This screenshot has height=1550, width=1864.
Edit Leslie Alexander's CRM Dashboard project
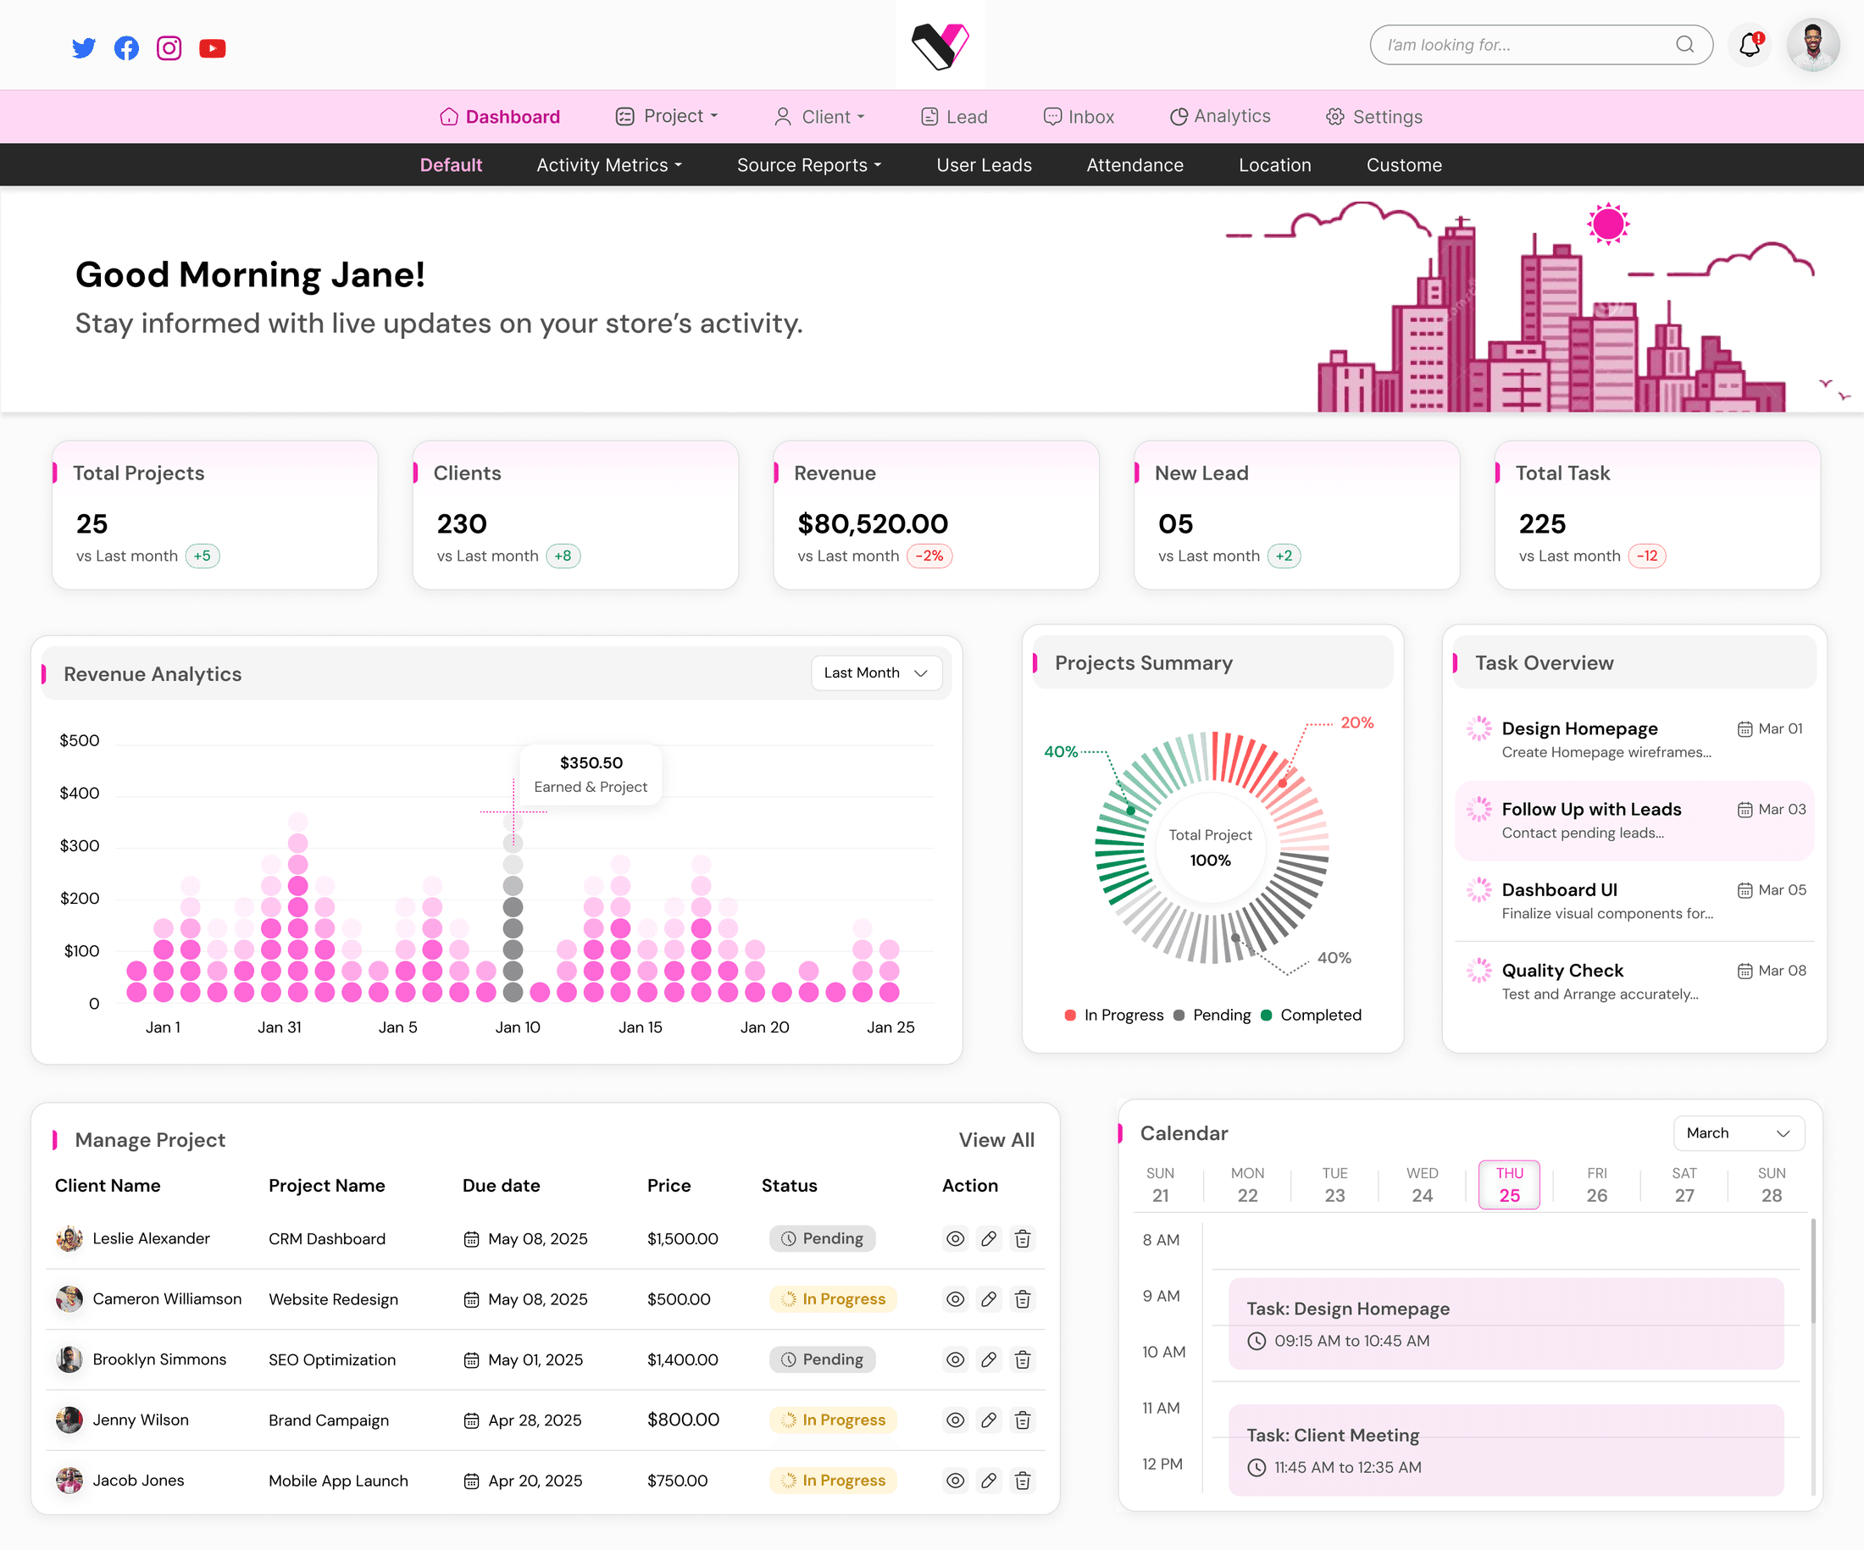pyautogui.click(x=989, y=1238)
